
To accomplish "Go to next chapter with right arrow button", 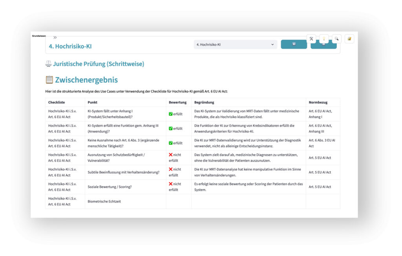I will point(323,45).
